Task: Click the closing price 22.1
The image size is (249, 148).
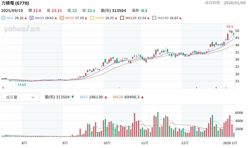Action: point(91,11)
